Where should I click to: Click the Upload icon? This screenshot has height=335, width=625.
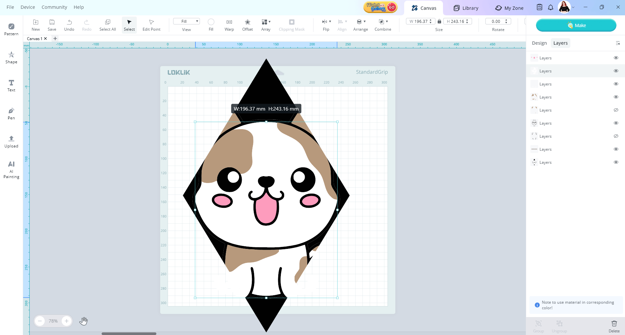[x=11, y=141]
